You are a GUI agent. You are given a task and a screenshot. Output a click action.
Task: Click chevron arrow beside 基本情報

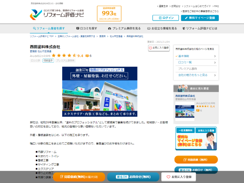coord(215,56)
